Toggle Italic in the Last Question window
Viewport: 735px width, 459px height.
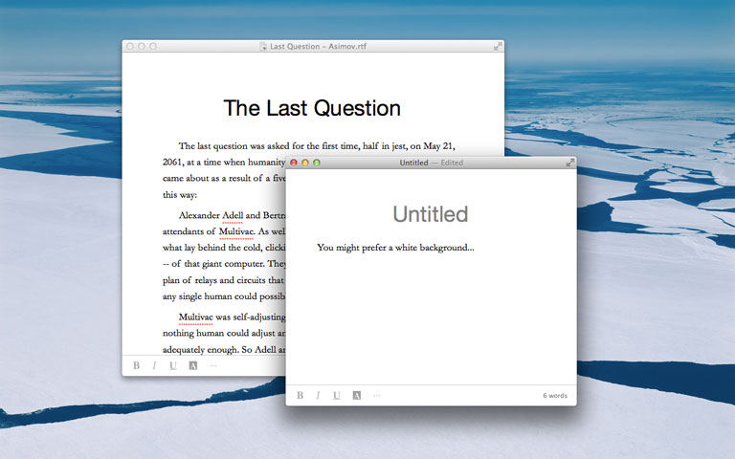coord(154,365)
